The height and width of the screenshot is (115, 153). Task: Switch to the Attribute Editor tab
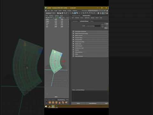[86, 16]
